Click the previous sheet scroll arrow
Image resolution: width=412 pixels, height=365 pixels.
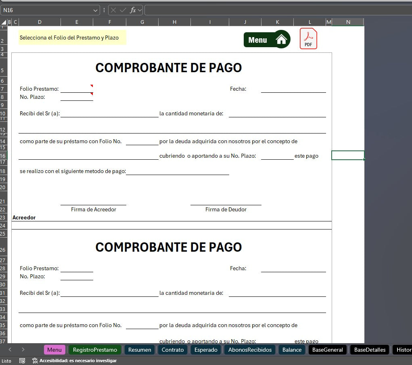click(x=10, y=350)
